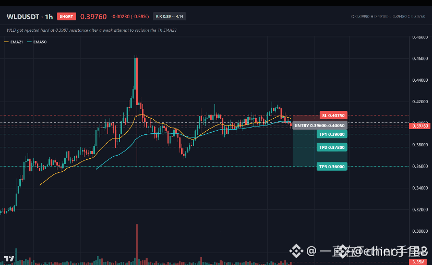Screen dimensions: 432x265
Task: Click the TradingView logo icon
Action: (9, 259)
